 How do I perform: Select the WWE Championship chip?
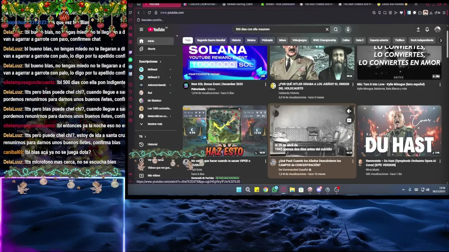(324, 40)
